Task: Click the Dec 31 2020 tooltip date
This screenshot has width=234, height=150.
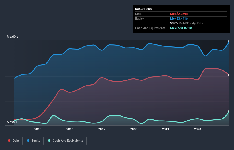Action: [144, 9]
